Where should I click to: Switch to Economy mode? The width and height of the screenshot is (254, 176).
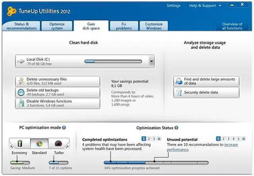tap(20, 144)
